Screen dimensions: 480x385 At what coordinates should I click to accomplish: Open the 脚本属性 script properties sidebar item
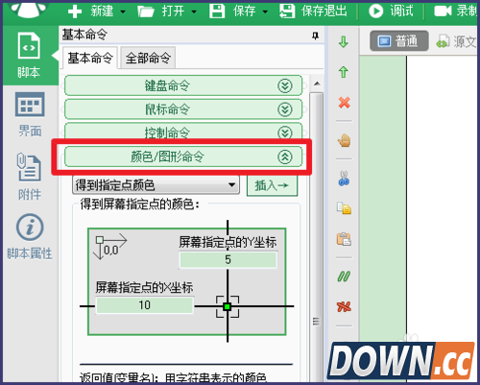point(30,237)
